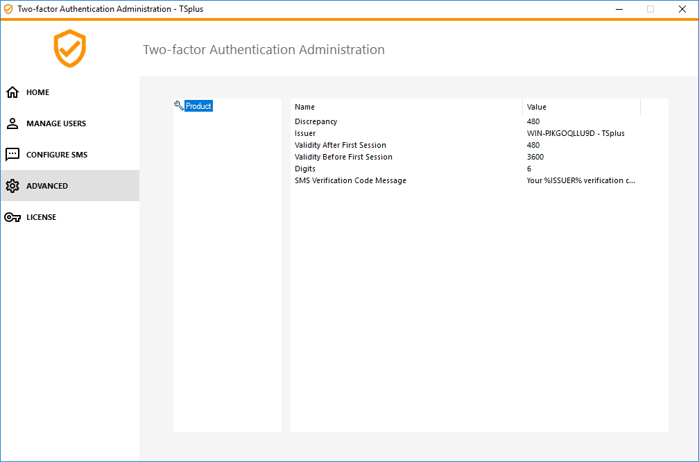Click the orange shield logo
Image resolution: width=699 pixels, height=462 pixels.
pyautogui.click(x=70, y=49)
